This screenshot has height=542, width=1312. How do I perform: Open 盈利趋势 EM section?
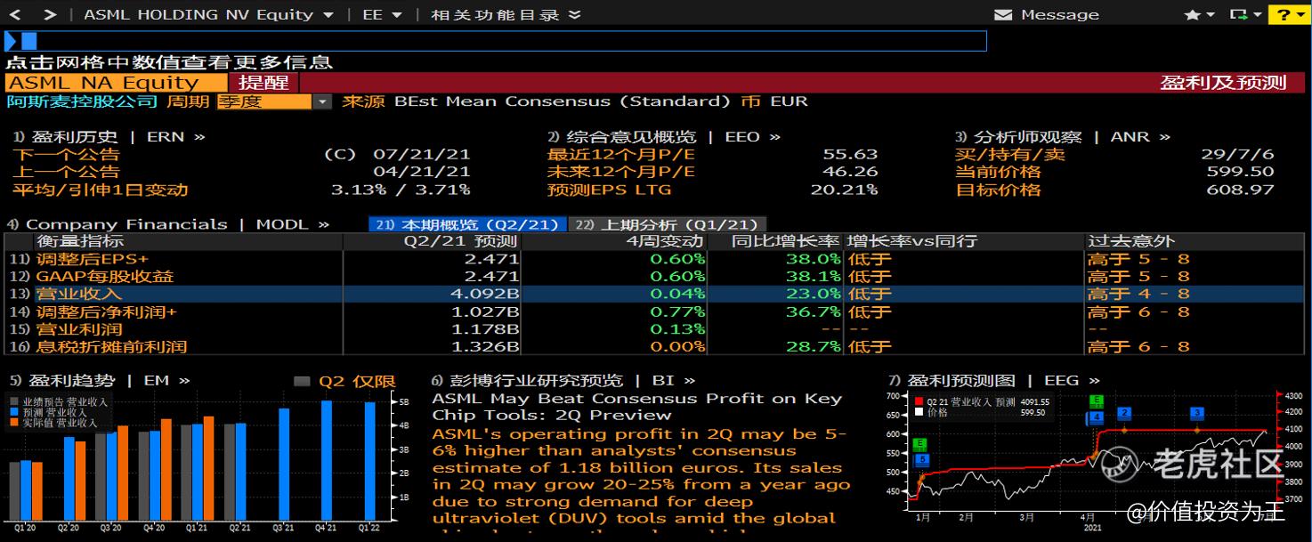tap(99, 381)
